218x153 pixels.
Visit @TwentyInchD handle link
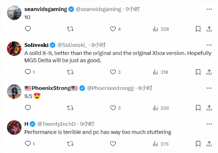pyautogui.click(x=56, y=124)
